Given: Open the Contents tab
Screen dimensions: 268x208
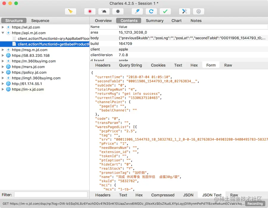Looking at the screenshot, I should click(129, 21).
